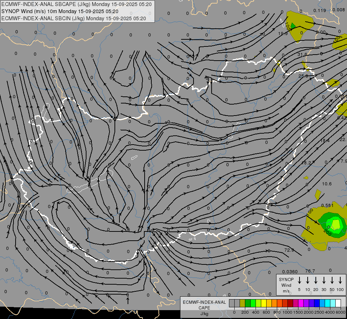Click the SBCAPE title line
Viewport: 347px width, 319px height.
tap(77, 4)
